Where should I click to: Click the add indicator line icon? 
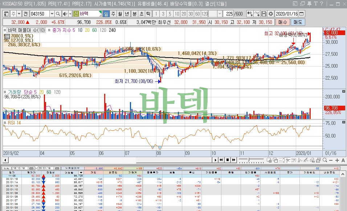[x=257, y=14]
